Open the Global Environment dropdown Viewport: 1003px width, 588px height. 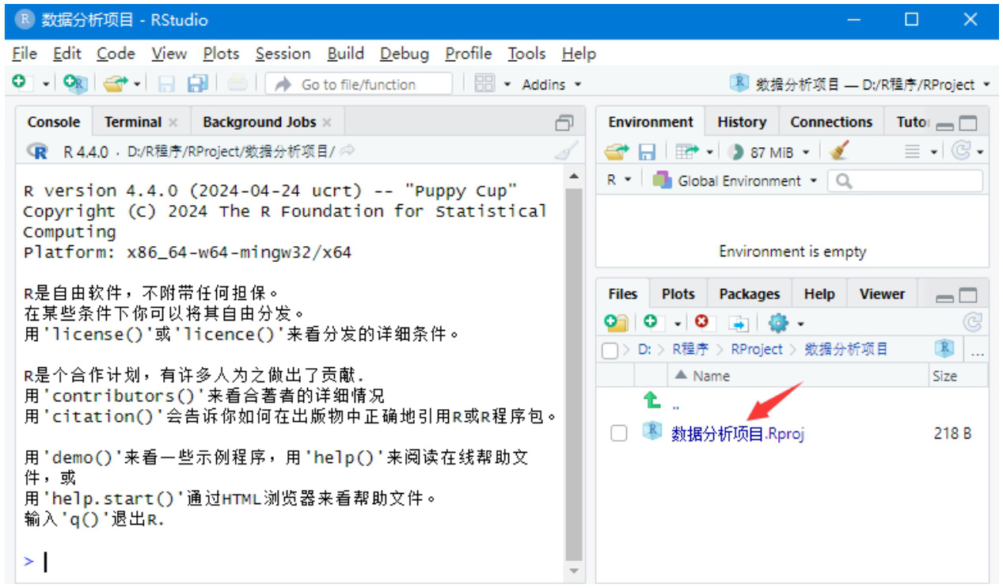coord(735,180)
